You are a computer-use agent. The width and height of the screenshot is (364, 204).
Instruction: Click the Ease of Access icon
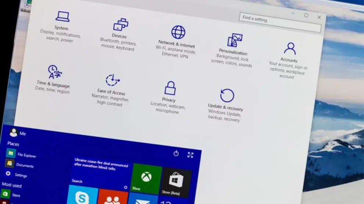(113, 80)
